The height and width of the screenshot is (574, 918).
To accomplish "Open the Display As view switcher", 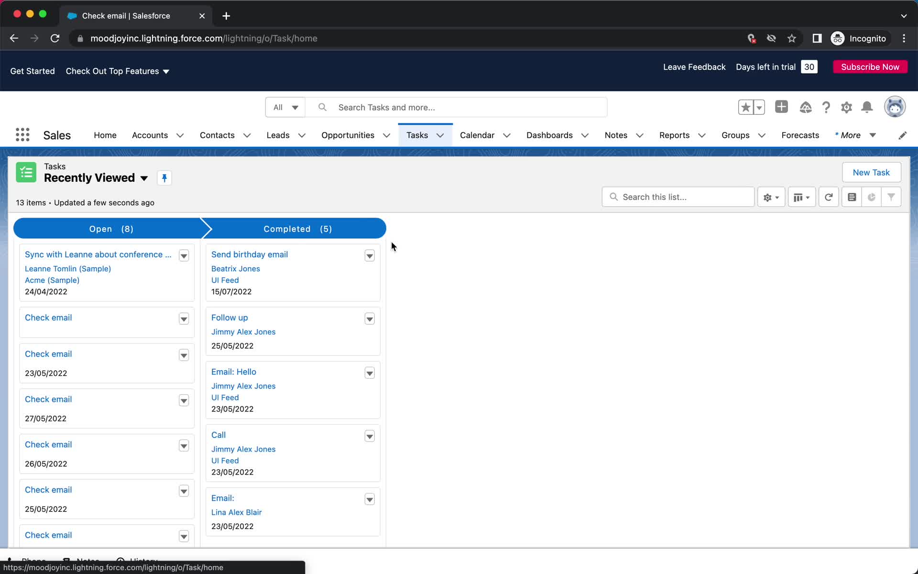I will tap(801, 197).
